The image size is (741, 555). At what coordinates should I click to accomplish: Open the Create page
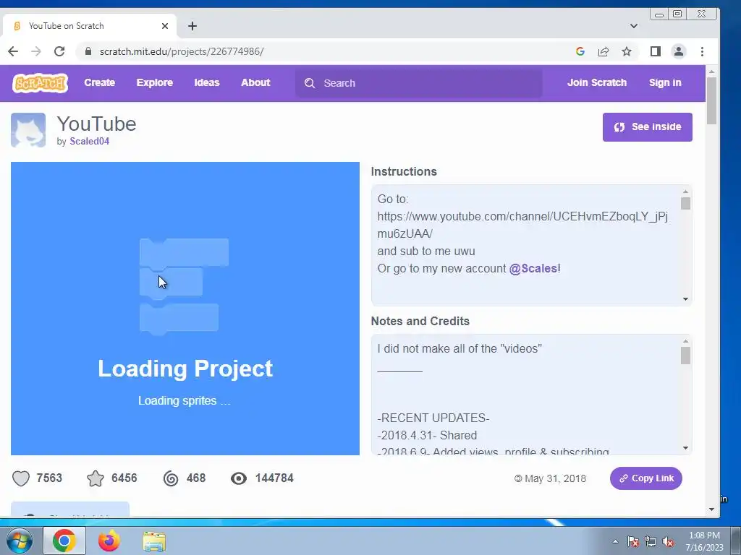[x=100, y=82]
